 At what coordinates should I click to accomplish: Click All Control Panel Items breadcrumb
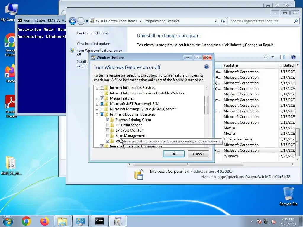119,21
